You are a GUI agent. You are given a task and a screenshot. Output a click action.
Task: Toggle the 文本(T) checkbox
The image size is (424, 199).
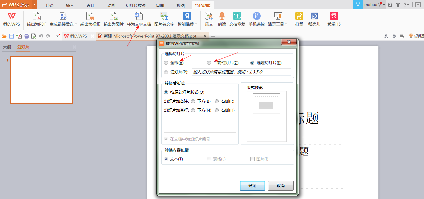(166, 159)
